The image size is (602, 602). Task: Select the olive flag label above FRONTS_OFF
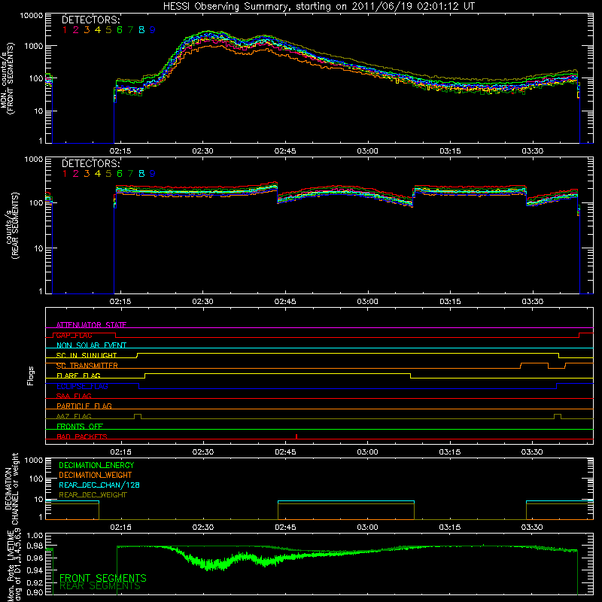74,416
